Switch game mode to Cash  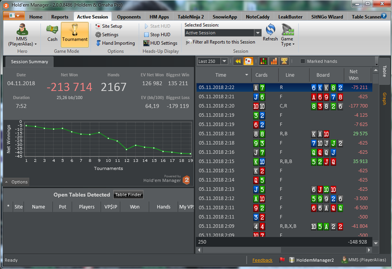(52, 33)
